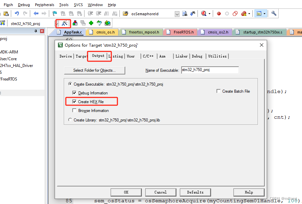Screen dimensions: 302x204
Task: Click the Select Software Packs funnel icon
Action: (99, 23)
